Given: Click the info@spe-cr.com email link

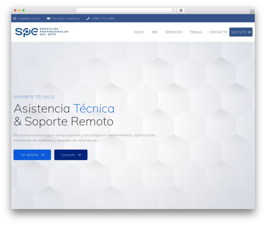Looking at the screenshot, I should pos(29,19).
